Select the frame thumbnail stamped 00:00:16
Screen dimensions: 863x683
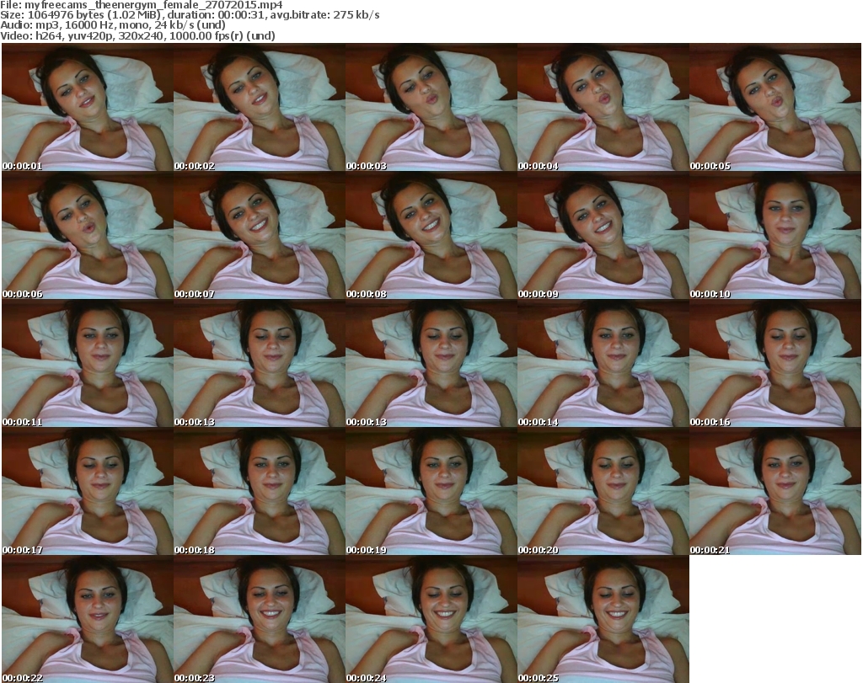click(x=775, y=364)
